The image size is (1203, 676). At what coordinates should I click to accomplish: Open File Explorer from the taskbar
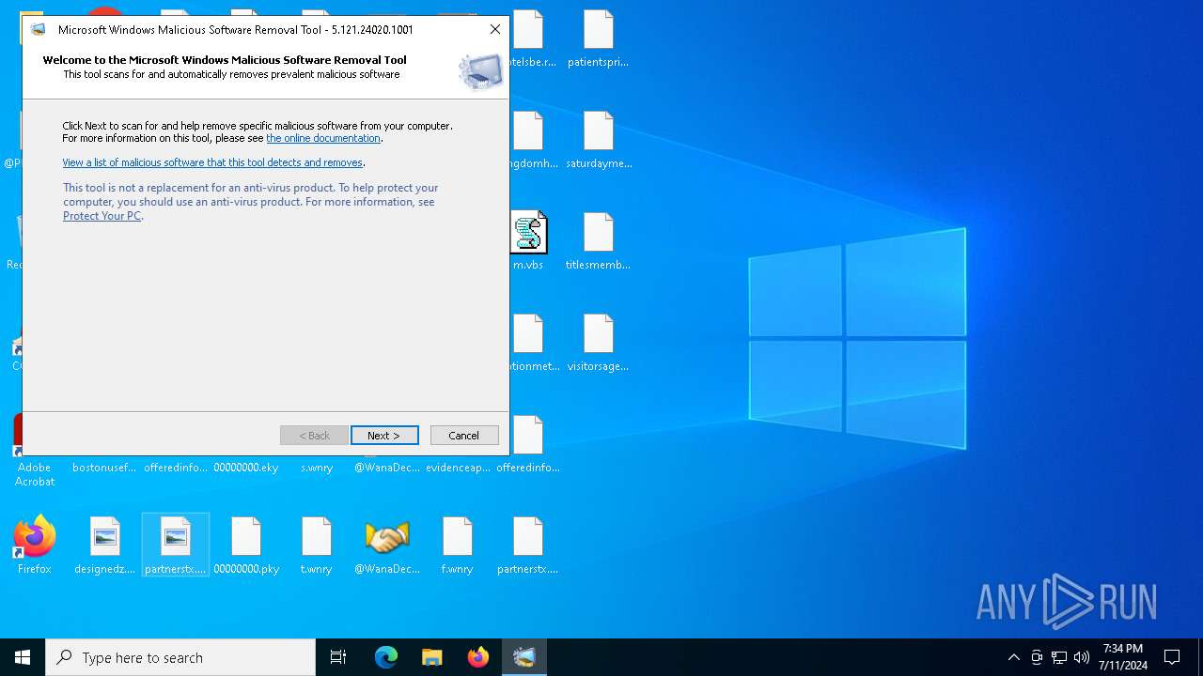pyautogui.click(x=432, y=657)
